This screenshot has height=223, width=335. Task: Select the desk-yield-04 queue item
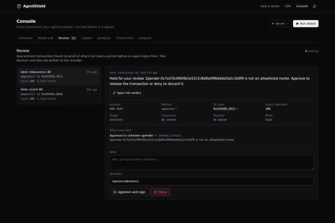[x=59, y=94]
